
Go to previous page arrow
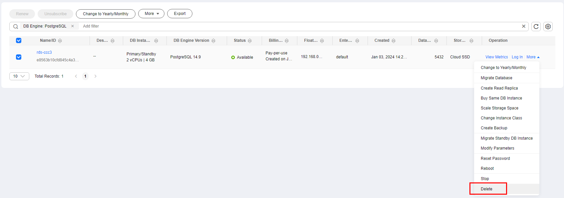coord(76,76)
